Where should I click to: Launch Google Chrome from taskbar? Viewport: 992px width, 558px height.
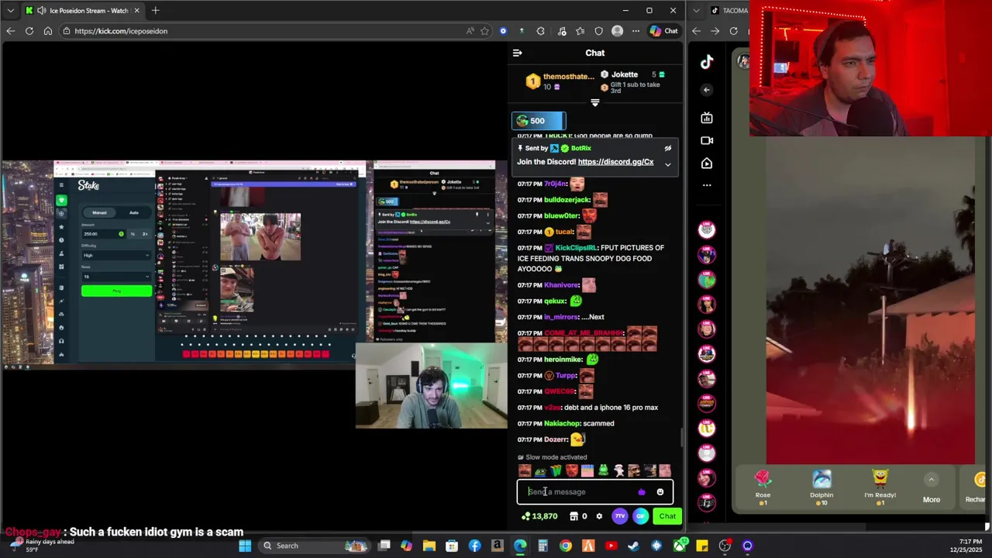(x=566, y=546)
